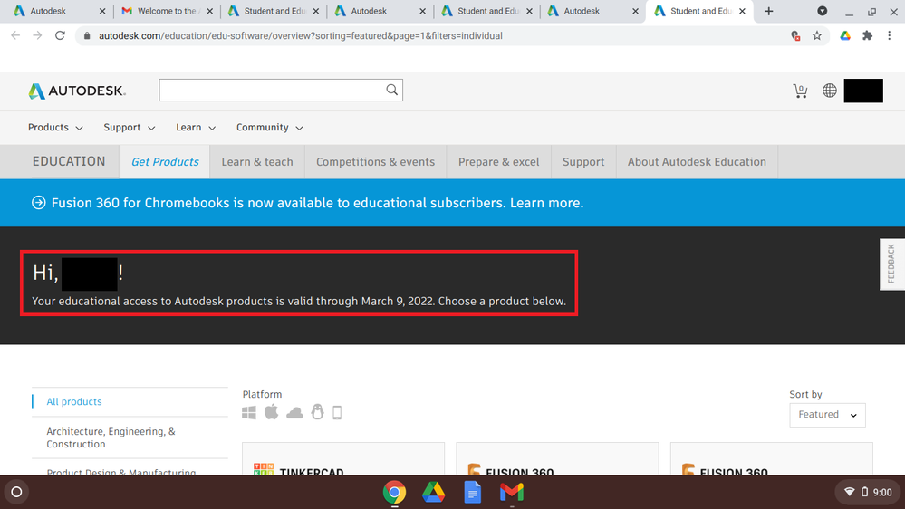Click the EDUCATION section heading link
Viewport: 905px width, 509px height.
click(69, 161)
